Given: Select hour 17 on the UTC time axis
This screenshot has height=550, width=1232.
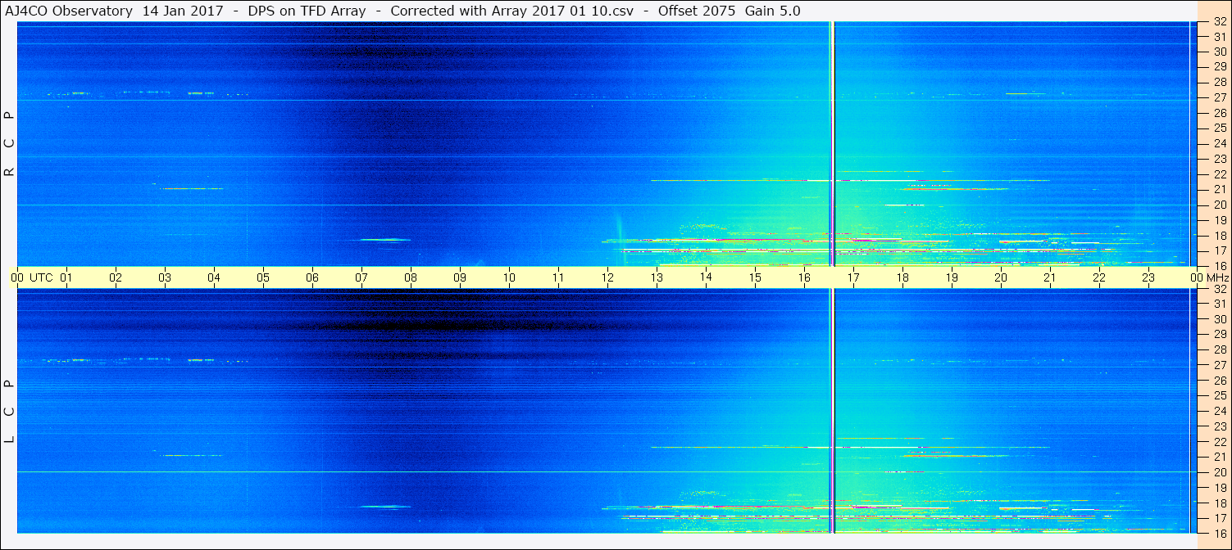Looking at the screenshot, I should 853,277.
